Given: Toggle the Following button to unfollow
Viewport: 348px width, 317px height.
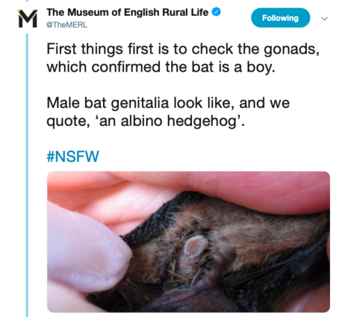Looking at the screenshot, I should 280,18.
